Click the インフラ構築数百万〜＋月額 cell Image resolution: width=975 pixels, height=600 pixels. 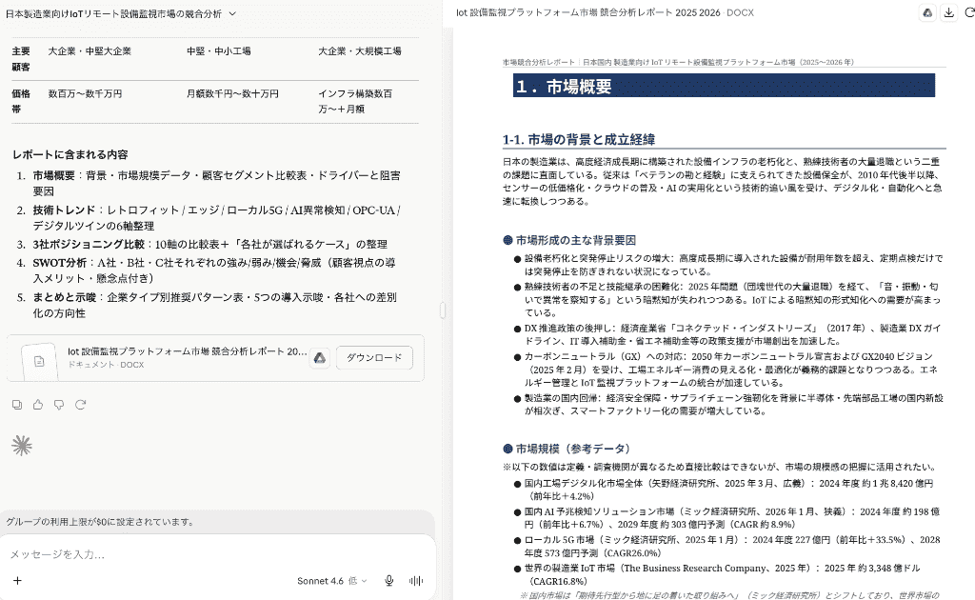(355, 101)
